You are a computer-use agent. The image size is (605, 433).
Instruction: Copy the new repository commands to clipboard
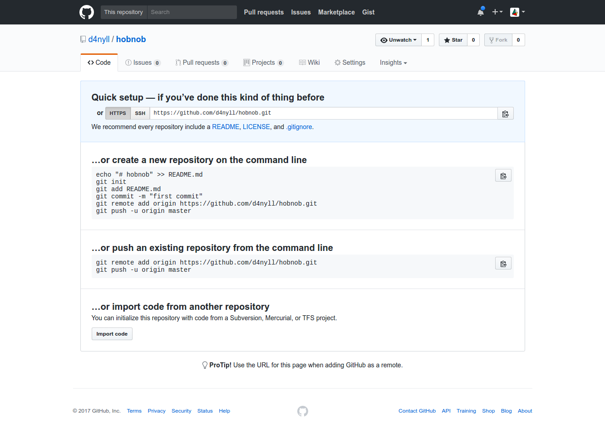tap(503, 176)
